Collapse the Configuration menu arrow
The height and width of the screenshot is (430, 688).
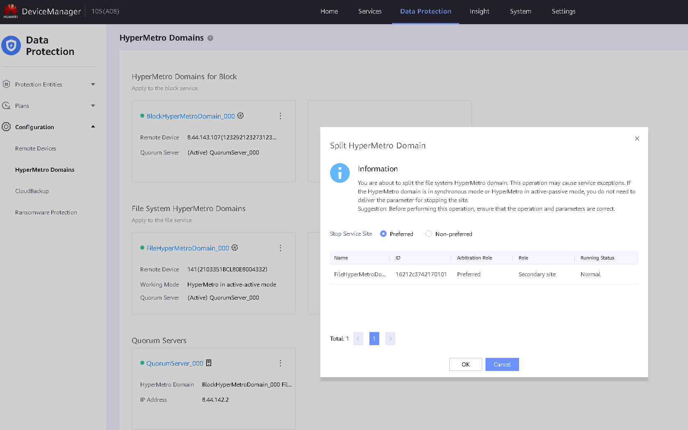pos(93,126)
